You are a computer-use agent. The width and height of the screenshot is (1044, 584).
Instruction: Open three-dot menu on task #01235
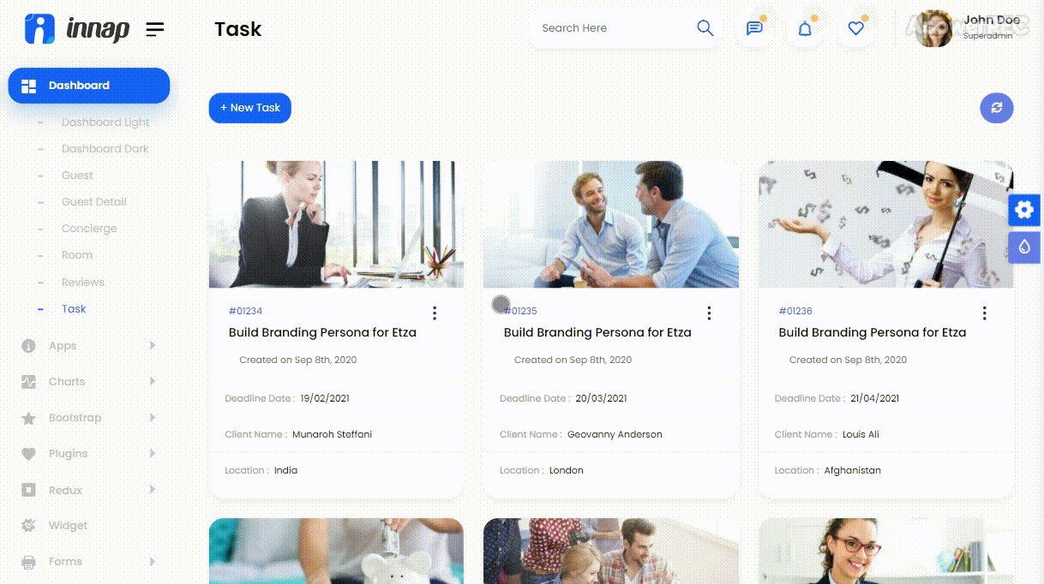coord(709,313)
